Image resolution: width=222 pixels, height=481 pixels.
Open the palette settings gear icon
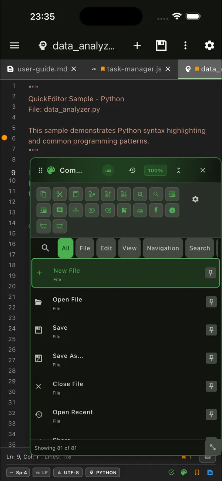tap(195, 199)
